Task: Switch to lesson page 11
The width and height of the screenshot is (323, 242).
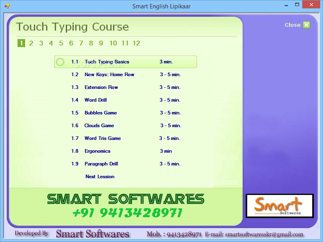Action: point(125,43)
